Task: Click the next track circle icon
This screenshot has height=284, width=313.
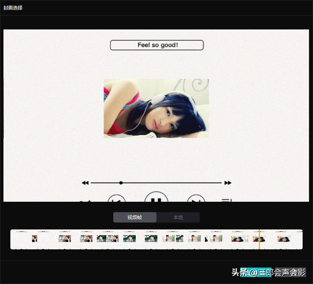Action: coord(196,200)
